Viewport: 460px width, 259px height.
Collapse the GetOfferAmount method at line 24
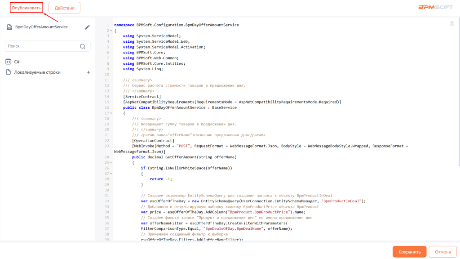pos(111,163)
